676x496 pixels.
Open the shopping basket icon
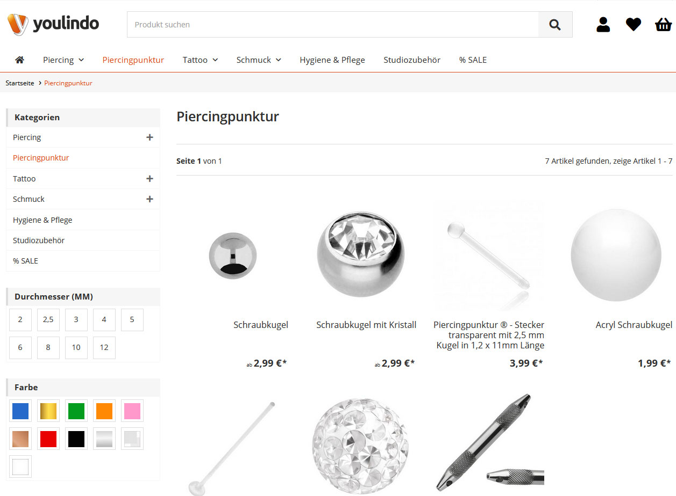(664, 25)
